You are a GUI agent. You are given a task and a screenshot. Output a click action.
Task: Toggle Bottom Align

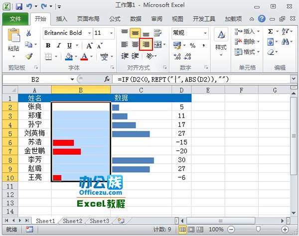pos(146,34)
